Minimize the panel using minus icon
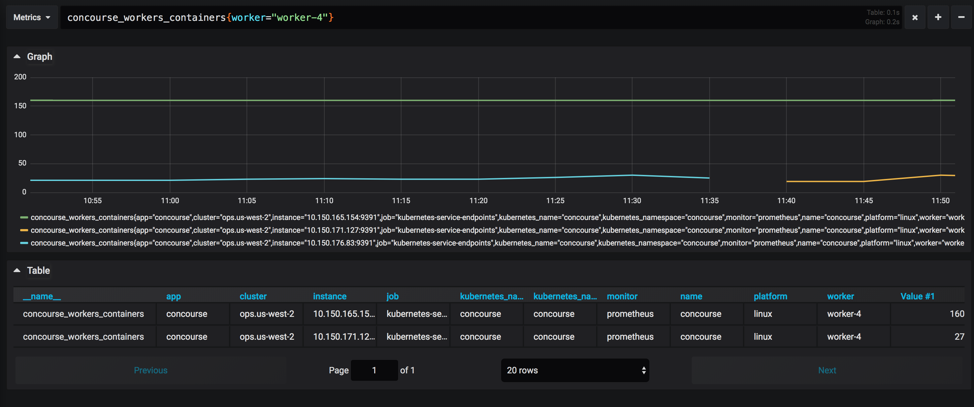Viewport: 974px width, 407px height. click(x=962, y=17)
